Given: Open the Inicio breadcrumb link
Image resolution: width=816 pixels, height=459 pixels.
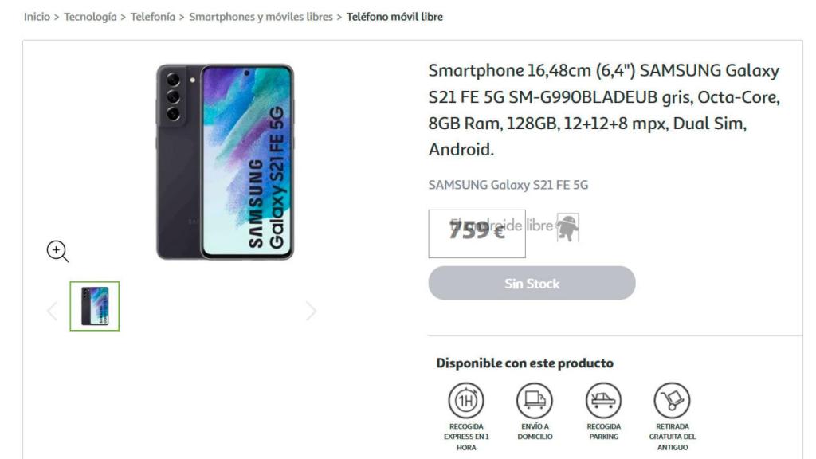Looking at the screenshot, I should click(37, 17).
